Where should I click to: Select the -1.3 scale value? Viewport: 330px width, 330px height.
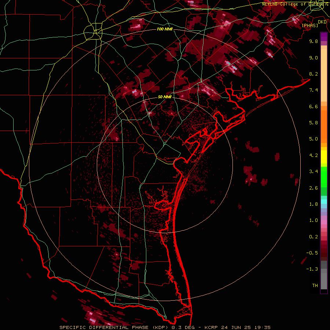pyautogui.click(x=312, y=269)
